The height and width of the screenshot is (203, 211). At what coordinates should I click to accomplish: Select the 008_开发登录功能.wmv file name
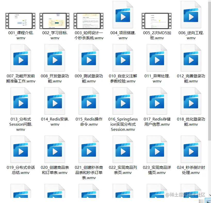(55, 78)
